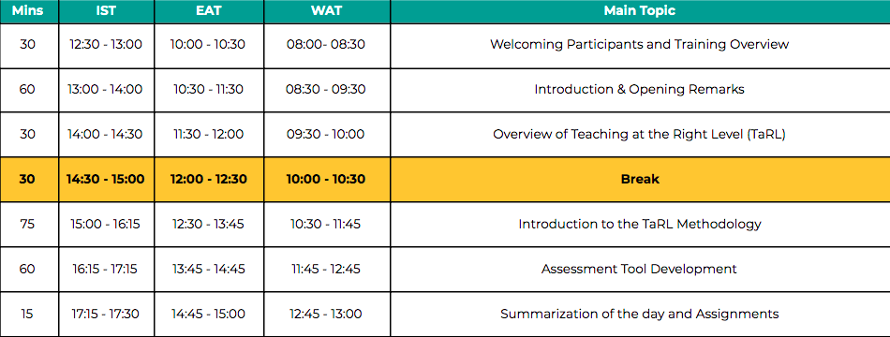Click the 75 minutes duration cell
Viewport: 890px width, 337px height.
[x=29, y=224]
